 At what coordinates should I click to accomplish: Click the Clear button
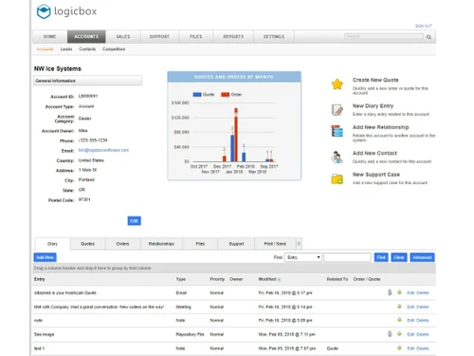399,257
